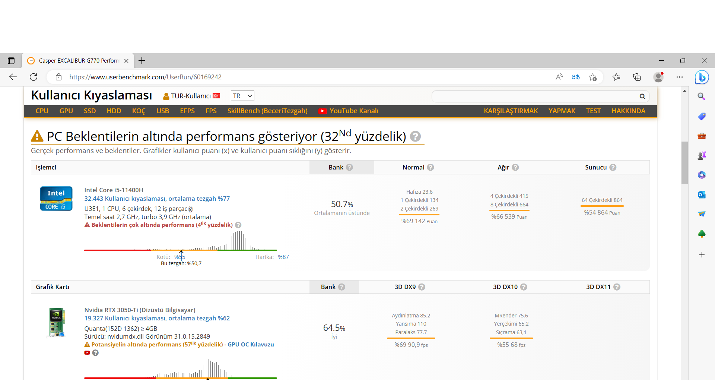Click help icon beside graphics Bank header

341,287
